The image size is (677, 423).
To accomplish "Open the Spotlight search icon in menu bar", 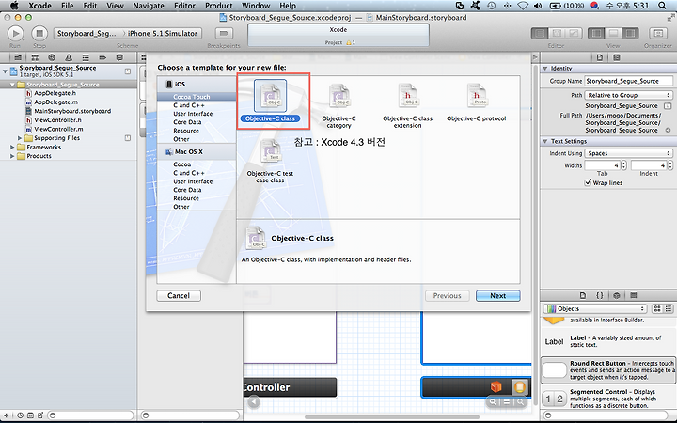I will click(x=662, y=6).
